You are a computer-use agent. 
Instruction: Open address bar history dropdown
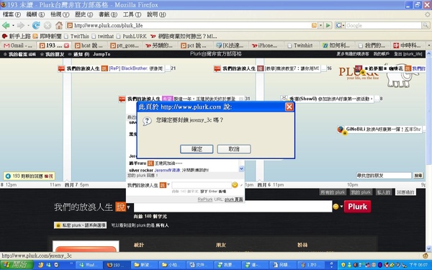click(320, 25)
